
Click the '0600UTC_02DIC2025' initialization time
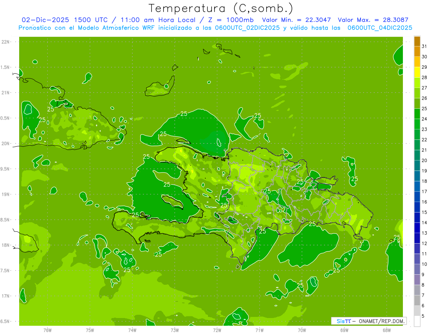click(248, 28)
